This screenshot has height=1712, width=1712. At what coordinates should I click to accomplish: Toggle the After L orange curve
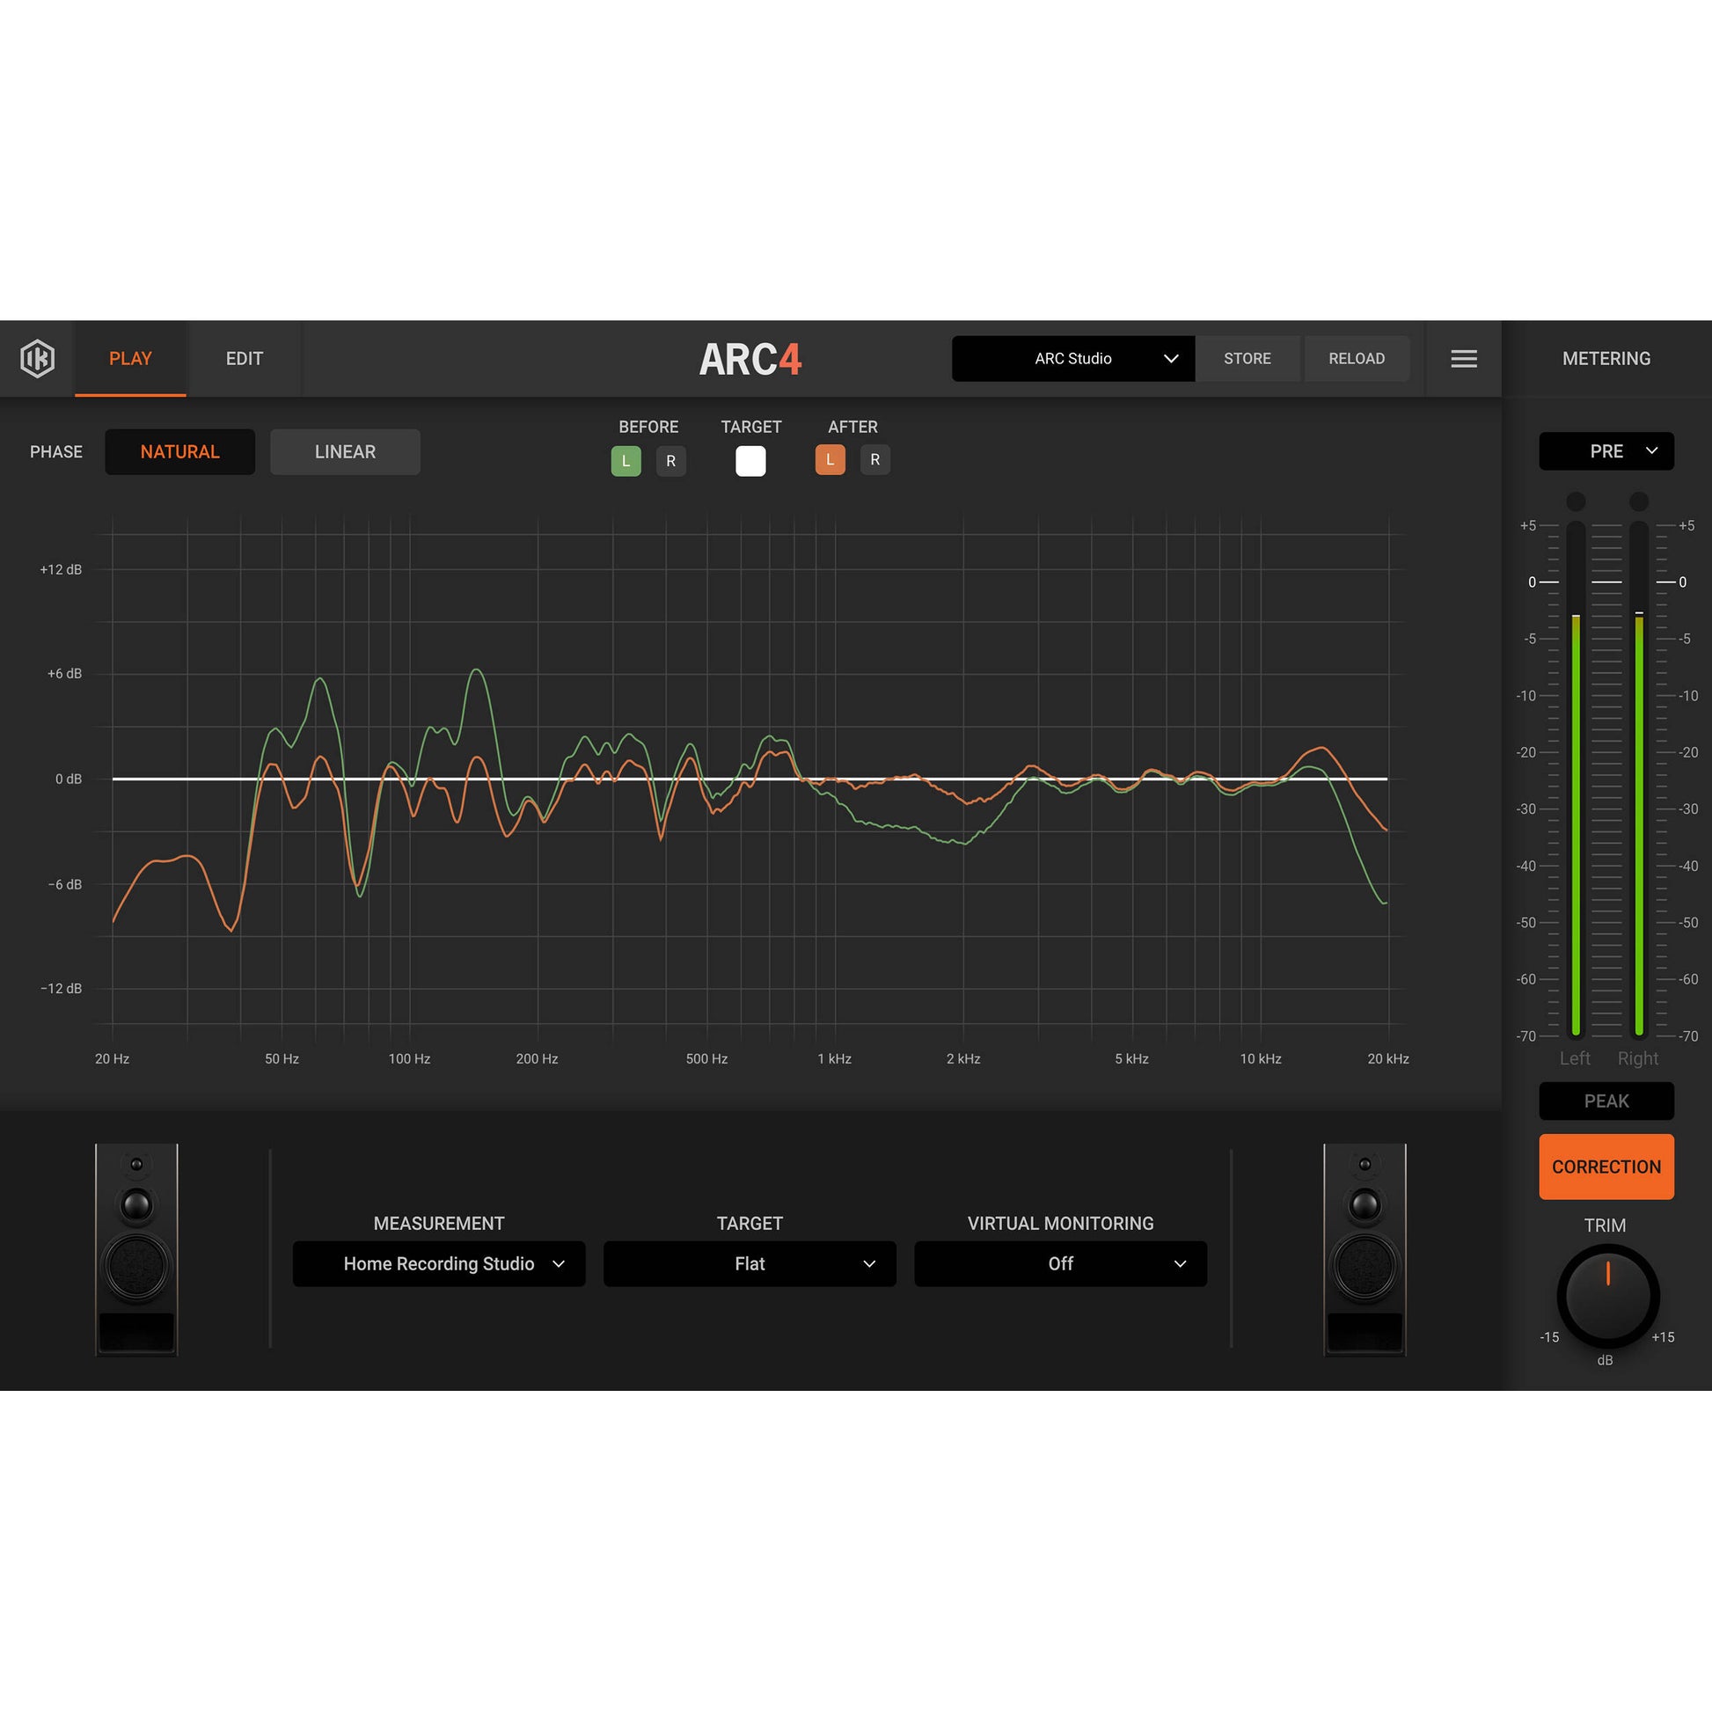pyautogui.click(x=830, y=460)
